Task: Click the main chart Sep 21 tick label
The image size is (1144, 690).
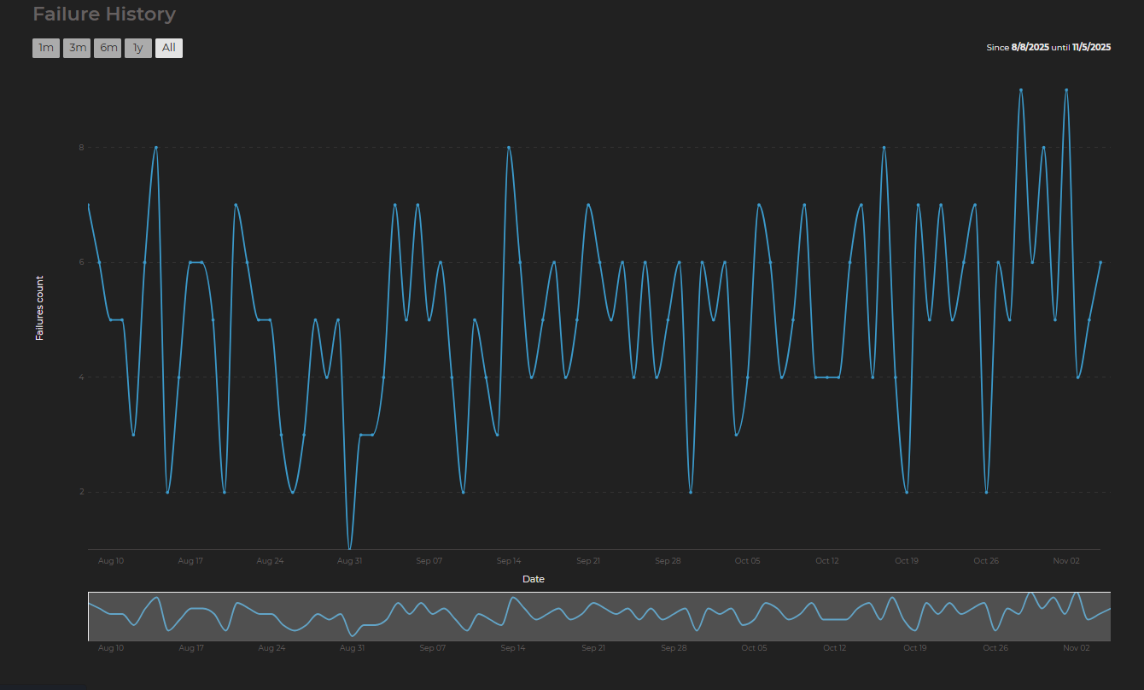Action: pos(588,561)
